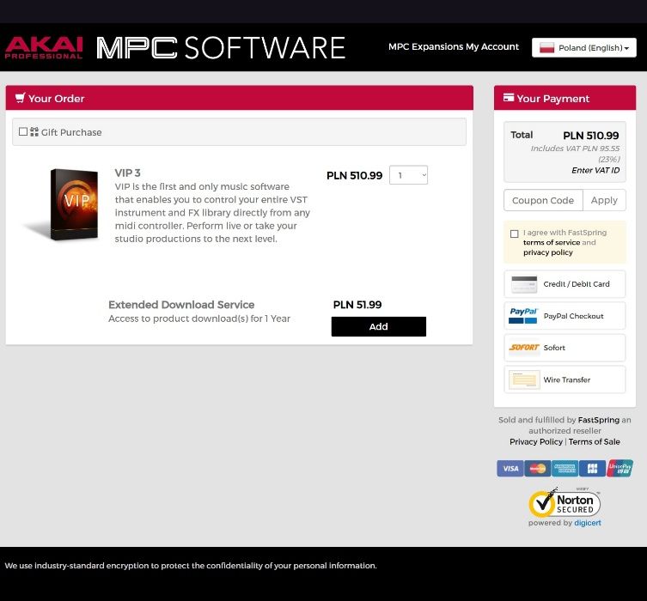Click the Sofort logo icon

click(x=524, y=348)
